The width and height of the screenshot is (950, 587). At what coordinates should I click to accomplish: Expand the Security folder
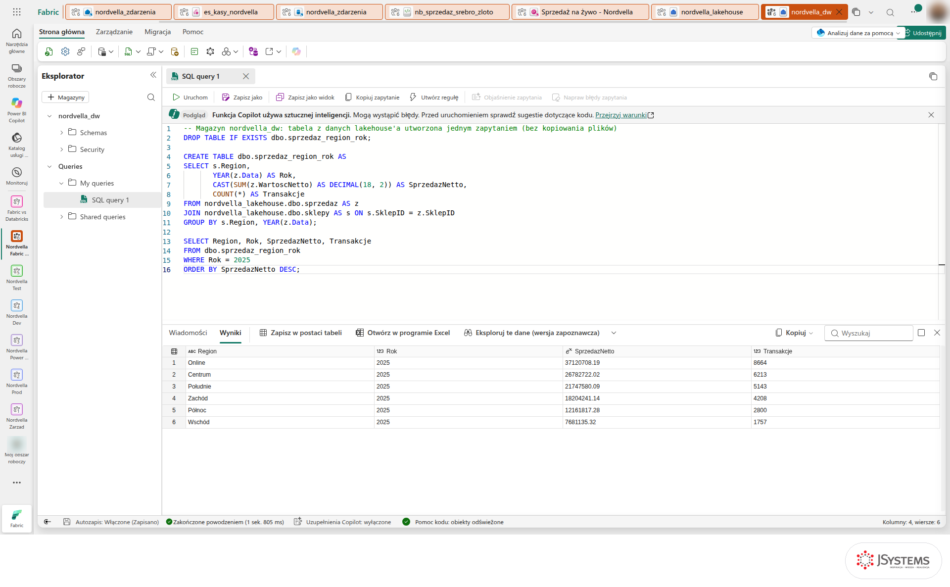tap(61, 149)
